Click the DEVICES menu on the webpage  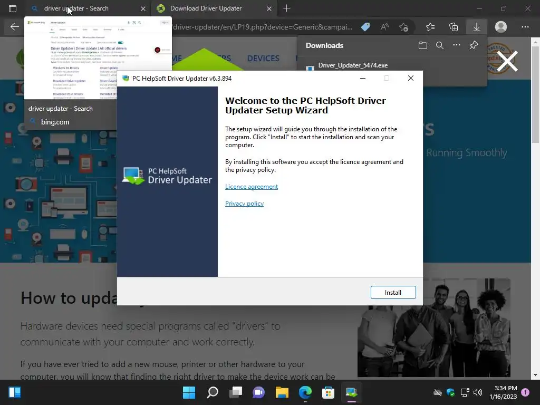[x=263, y=58]
